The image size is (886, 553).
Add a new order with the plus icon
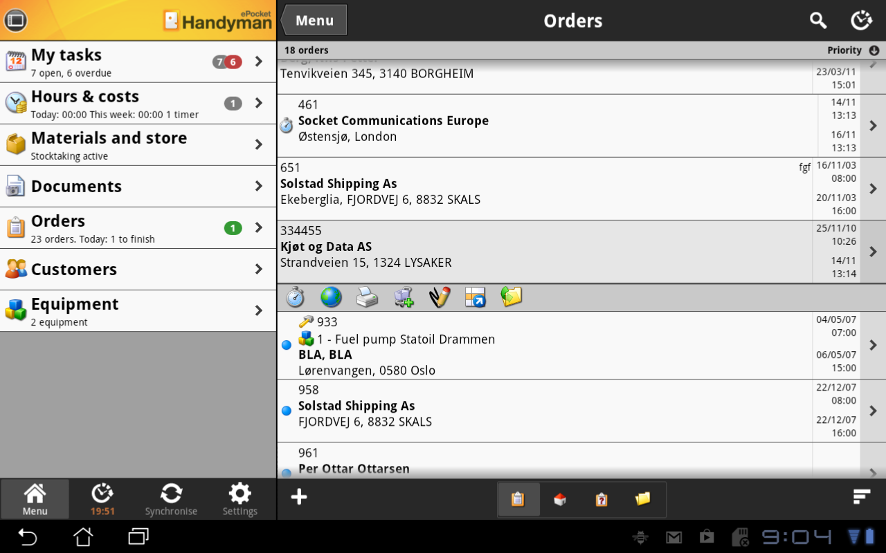point(299,497)
